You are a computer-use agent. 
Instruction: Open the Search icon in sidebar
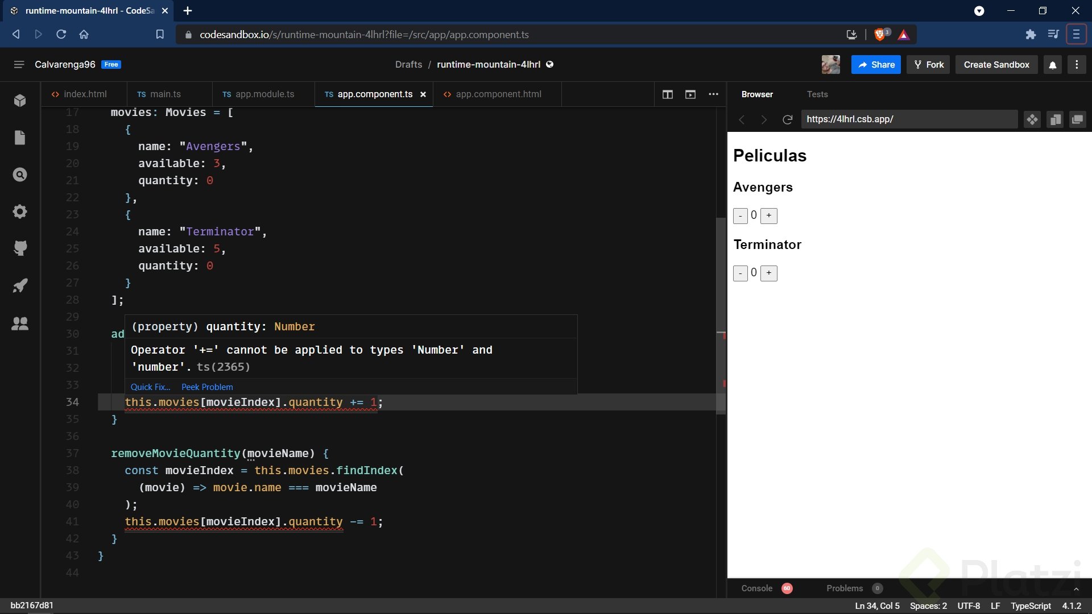point(20,175)
